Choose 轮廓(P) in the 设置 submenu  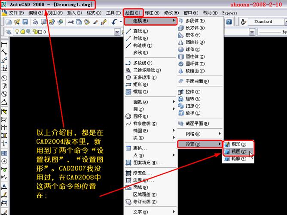point(238,159)
